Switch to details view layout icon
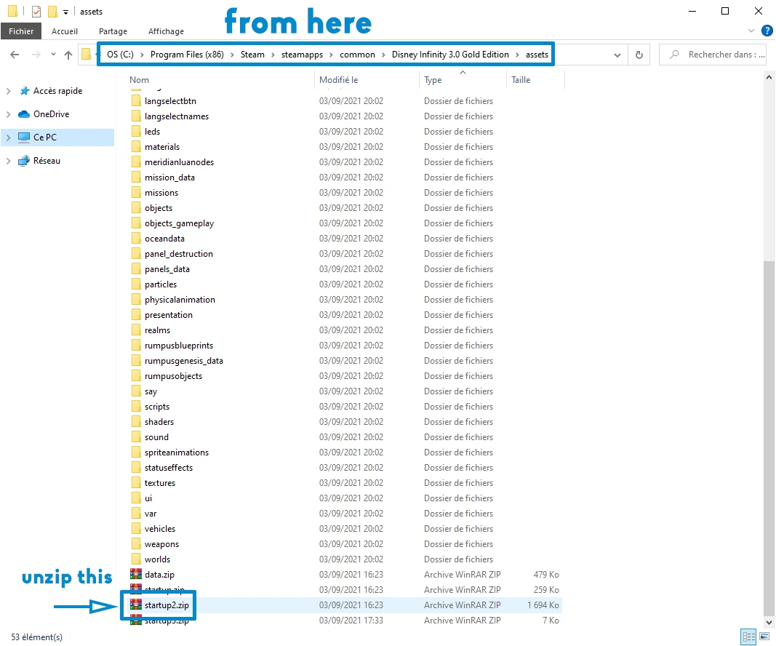 (748, 637)
